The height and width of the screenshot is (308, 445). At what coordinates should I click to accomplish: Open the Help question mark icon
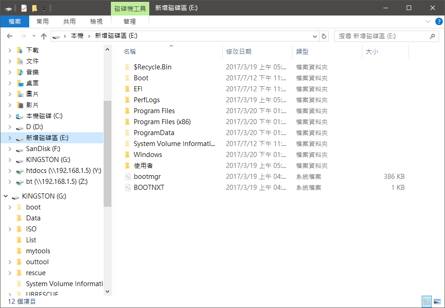[438, 21]
